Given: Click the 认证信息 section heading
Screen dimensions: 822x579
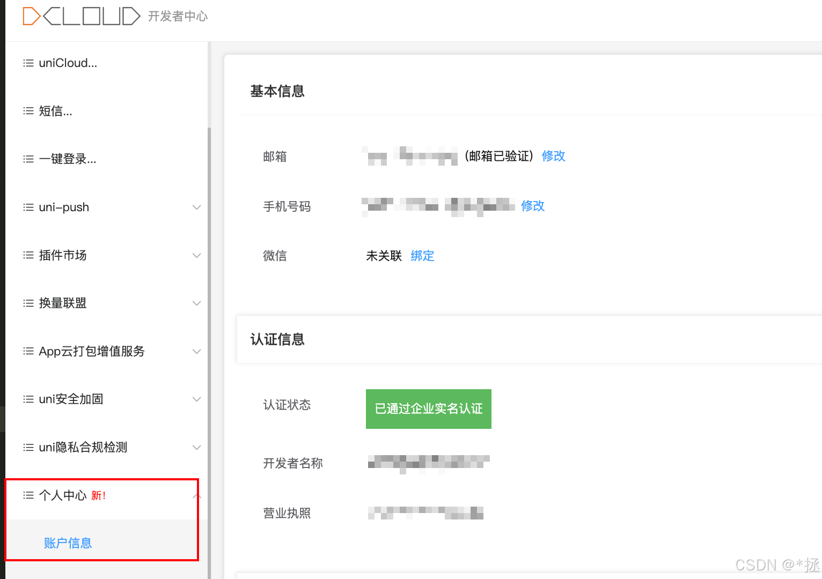Looking at the screenshot, I should click(x=277, y=339).
